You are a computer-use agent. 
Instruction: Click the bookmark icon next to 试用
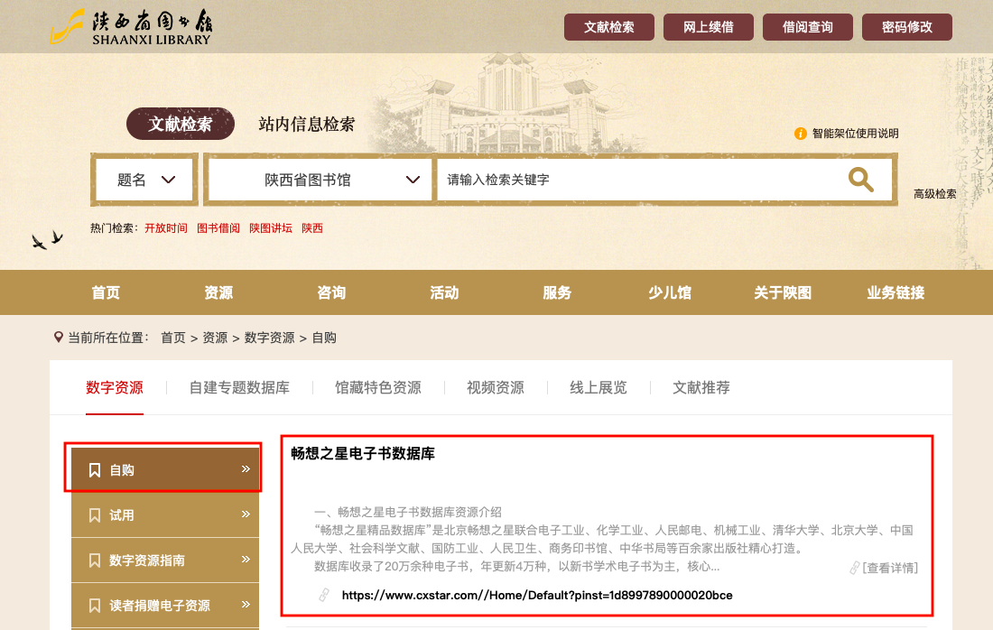tap(95, 515)
